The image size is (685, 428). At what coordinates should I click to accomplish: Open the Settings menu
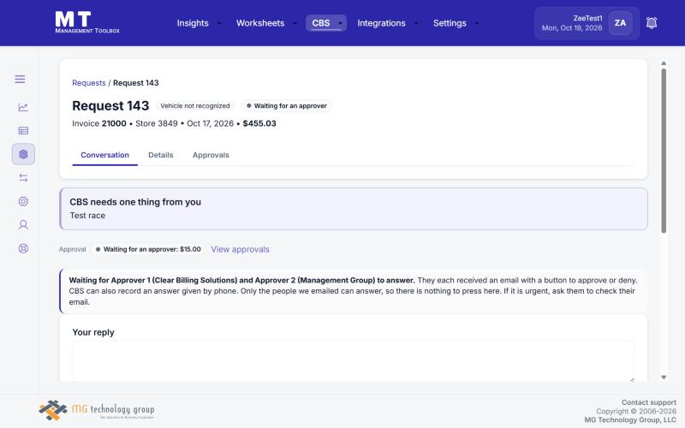(x=450, y=23)
